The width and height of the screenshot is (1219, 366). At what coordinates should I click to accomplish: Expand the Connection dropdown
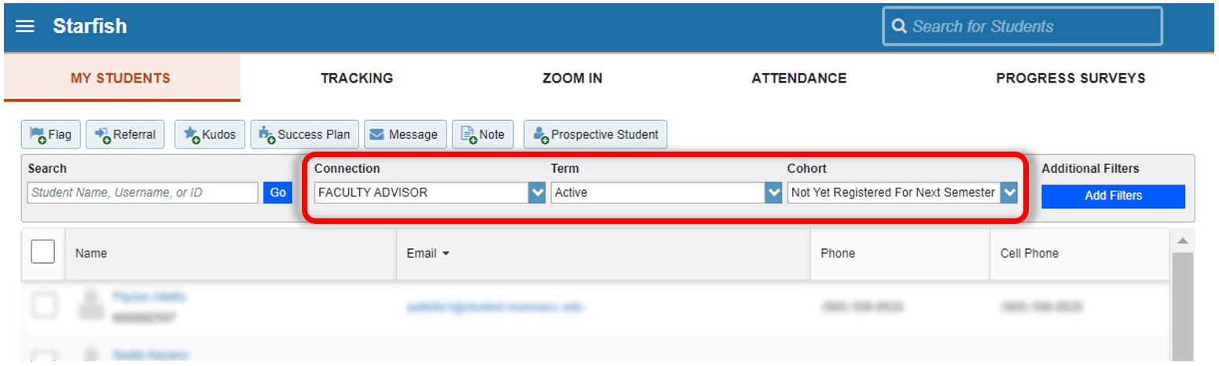(537, 192)
